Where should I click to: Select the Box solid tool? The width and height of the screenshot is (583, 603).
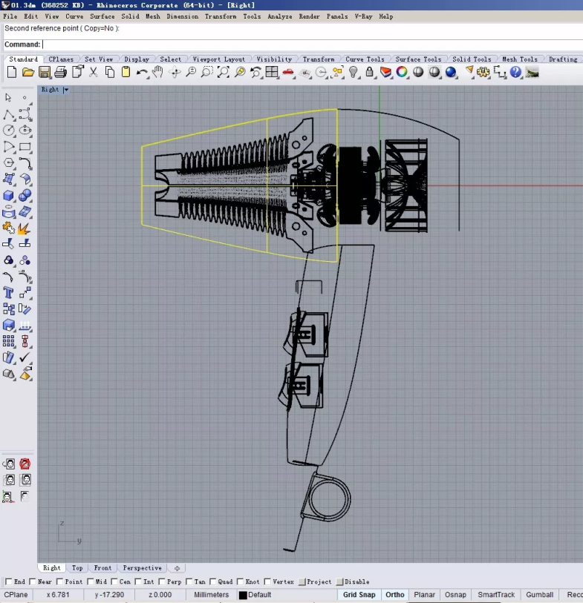click(8, 195)
